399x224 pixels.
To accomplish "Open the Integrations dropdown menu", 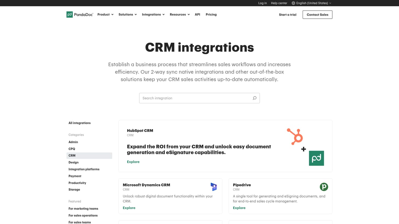I will pos(153,15).
